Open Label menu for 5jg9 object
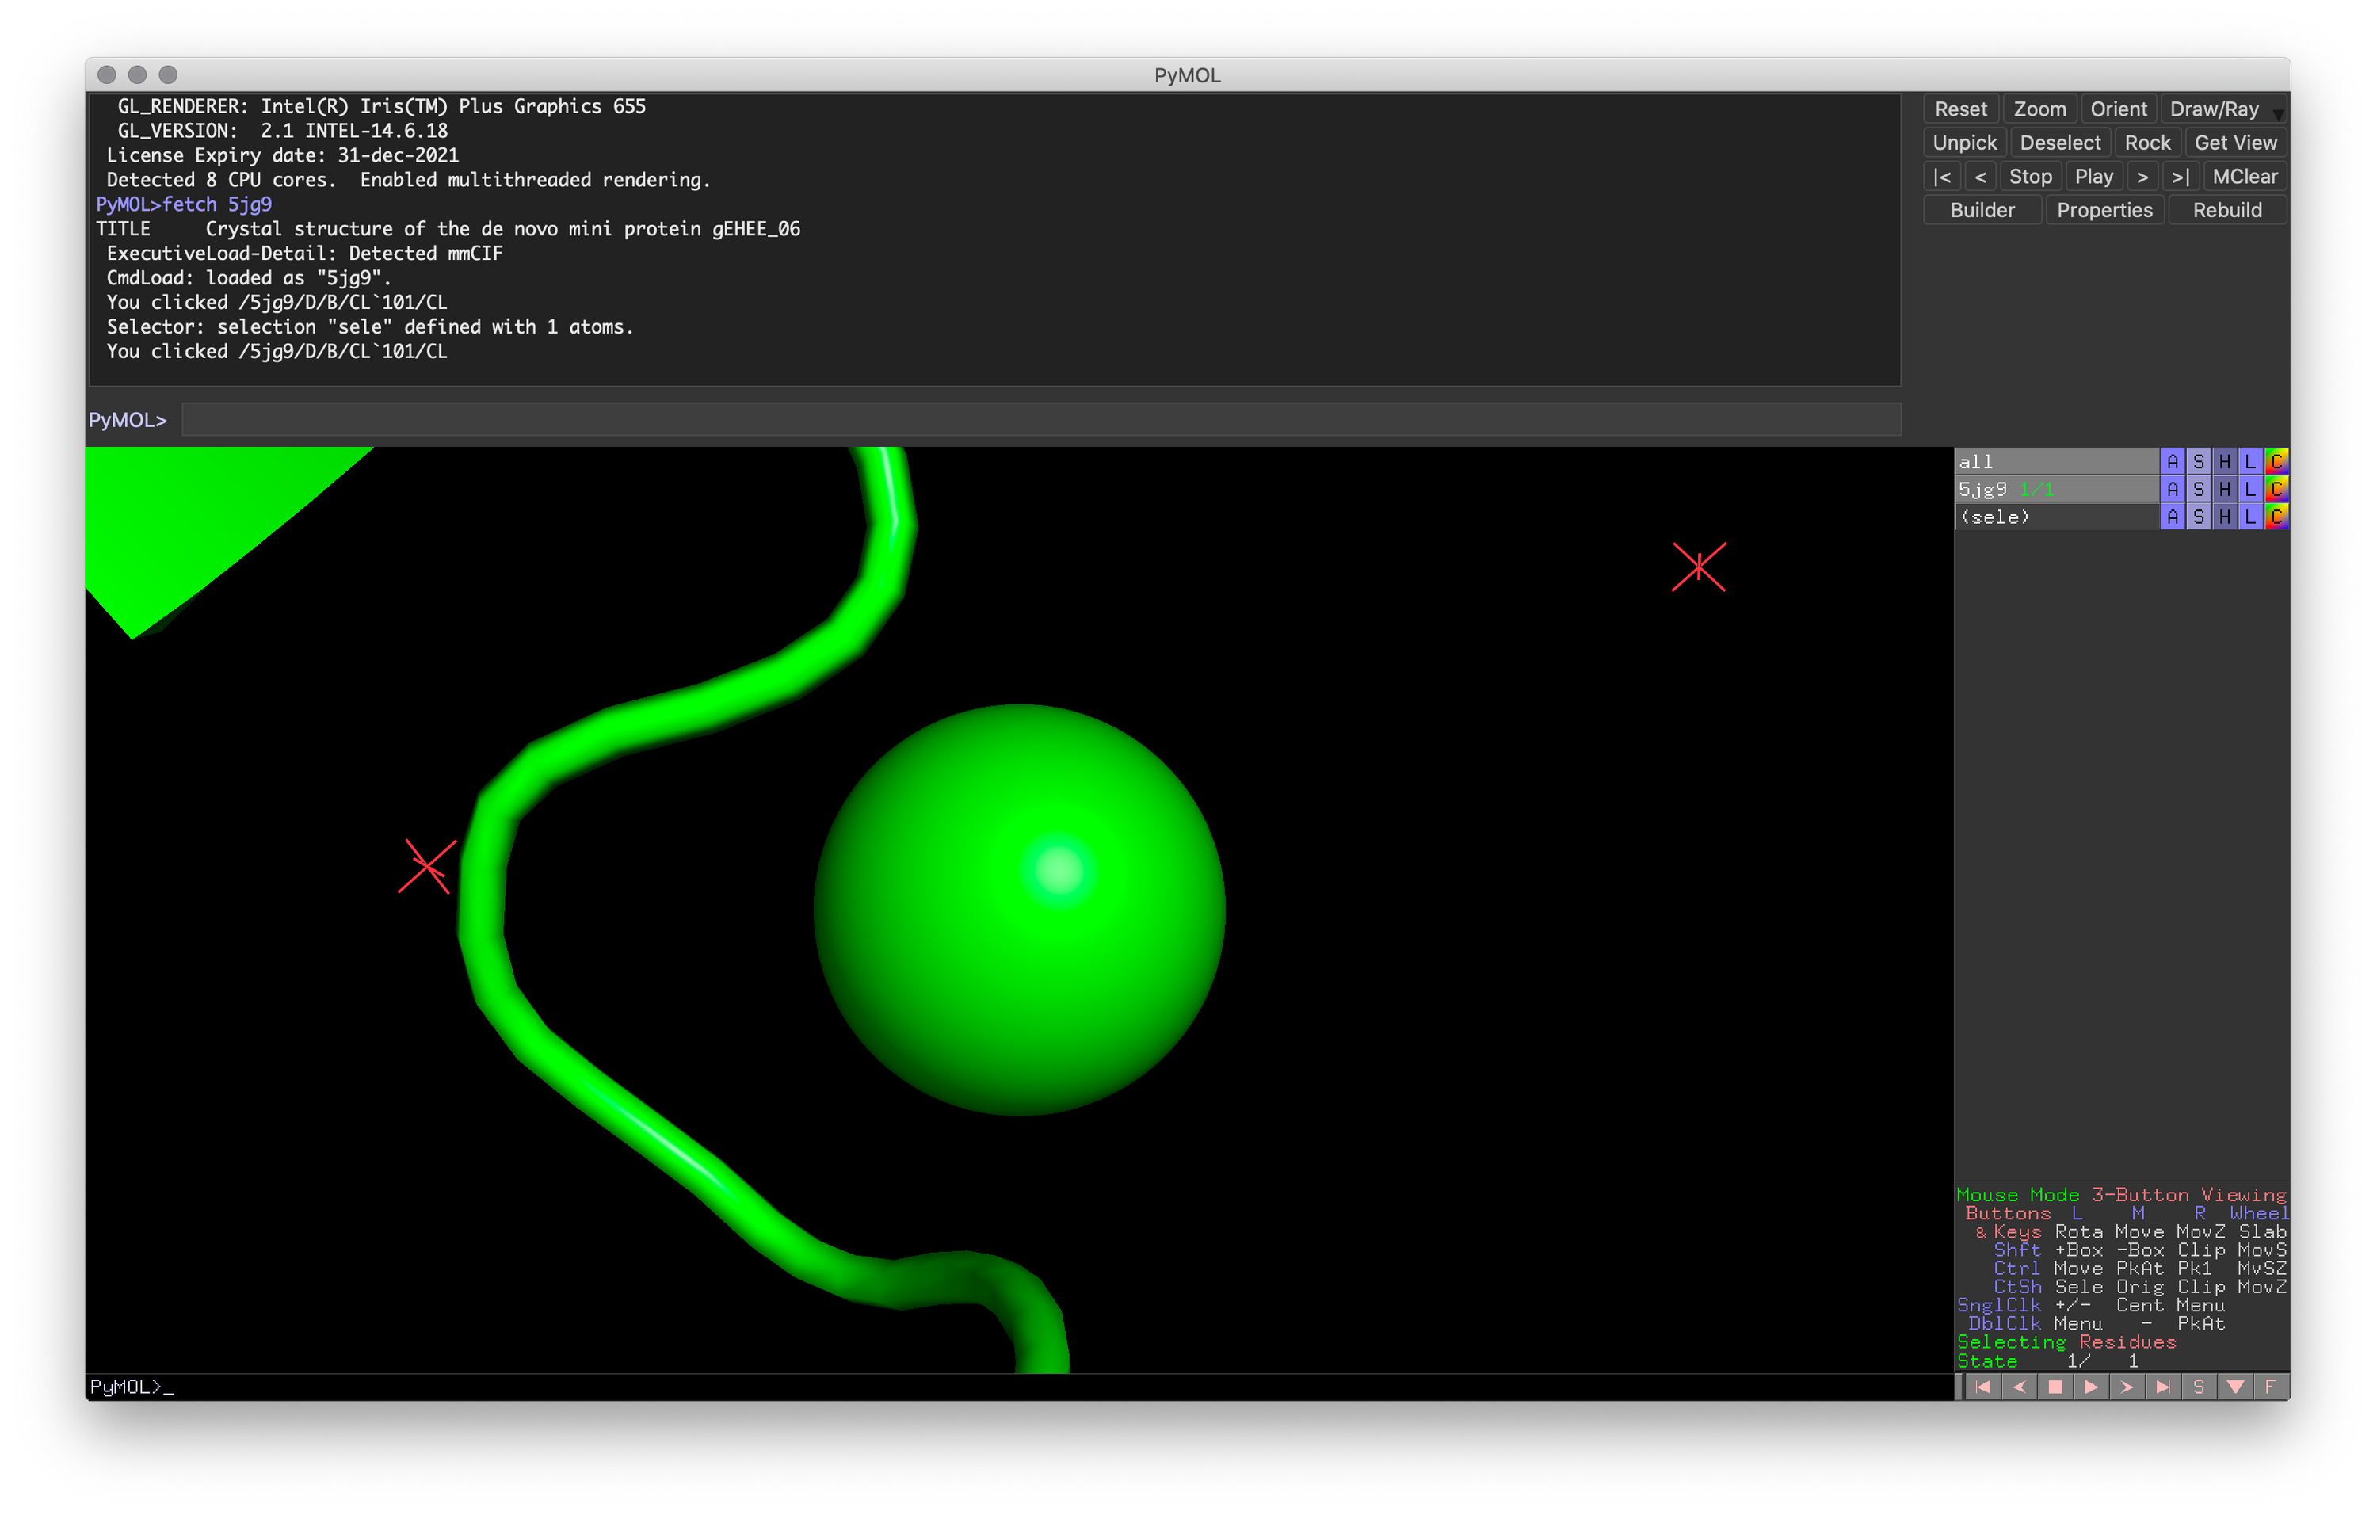The width and height of the screenshot is (2377, 1515). click(2249, 489)
